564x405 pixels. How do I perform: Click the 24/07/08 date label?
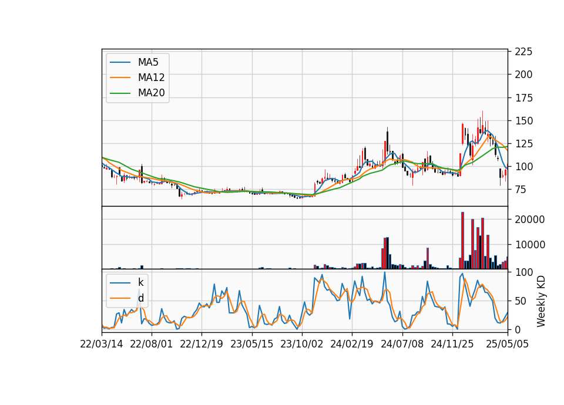coord(402,344)
